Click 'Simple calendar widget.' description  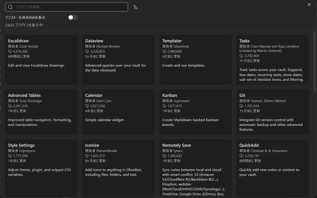pyautogui.click(x=105, y=120)
